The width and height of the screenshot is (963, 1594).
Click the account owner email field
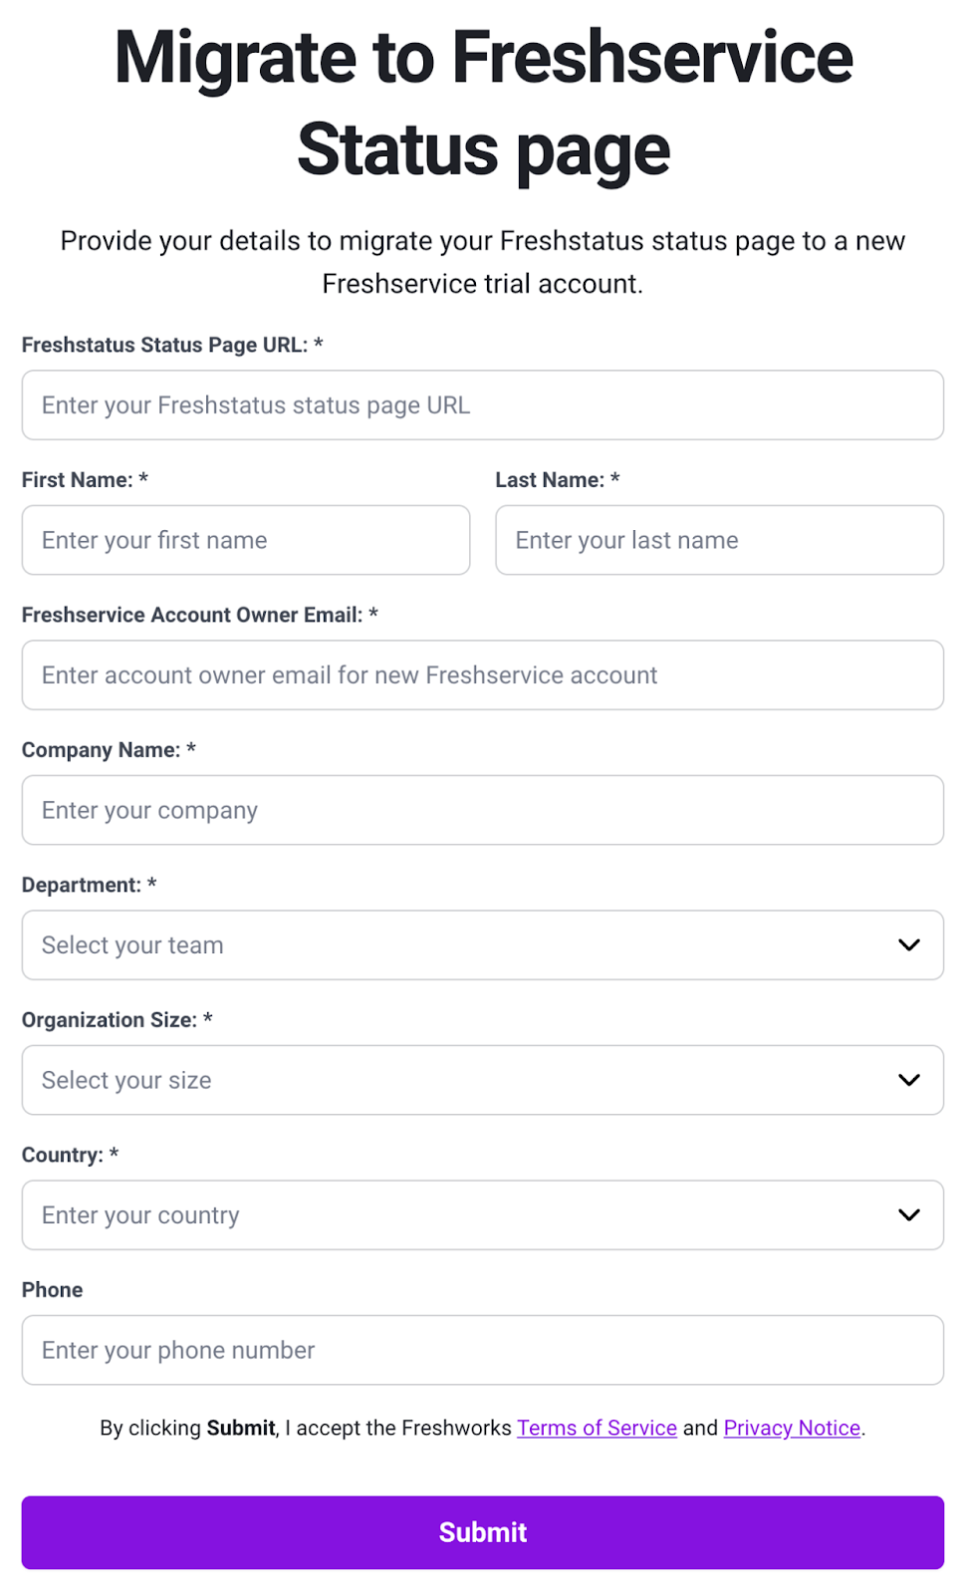point(482,675)
